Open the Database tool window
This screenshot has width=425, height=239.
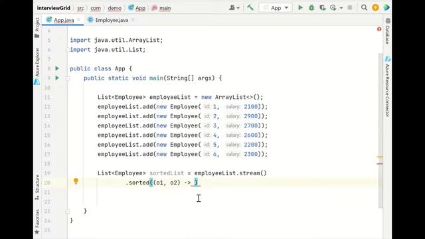388,31
